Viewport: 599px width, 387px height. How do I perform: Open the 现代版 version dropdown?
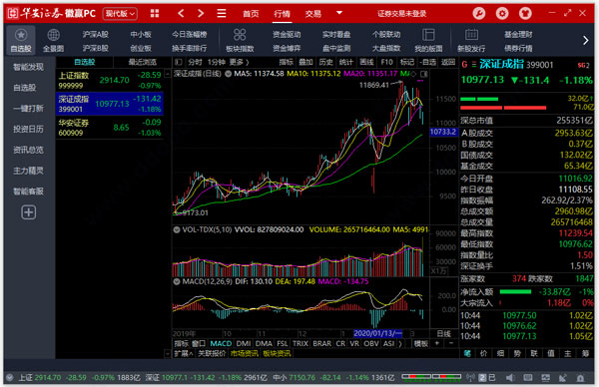(x=120, y=14)
